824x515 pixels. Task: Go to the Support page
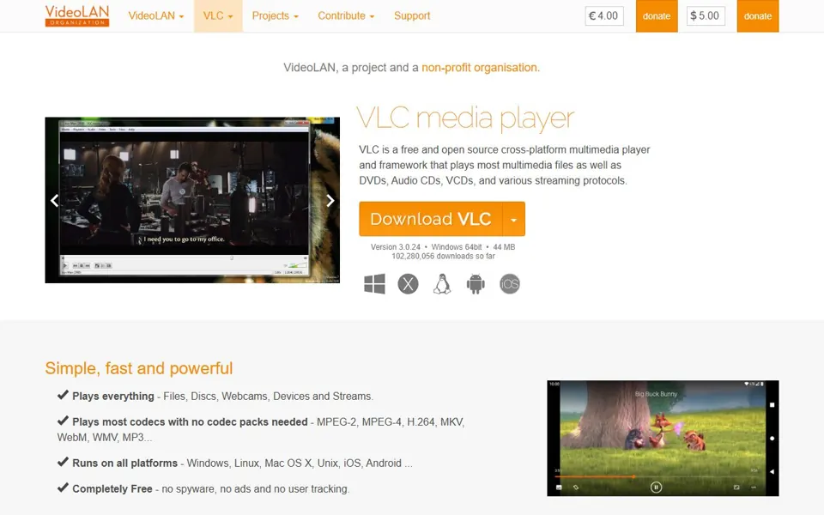[x=412, y=15]
